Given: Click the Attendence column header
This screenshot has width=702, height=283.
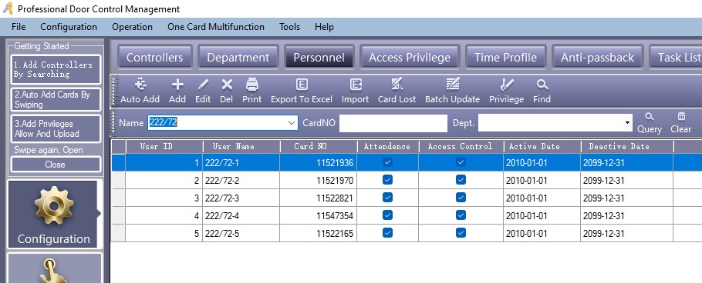Looking at the screenshot, I should tap(388, 146).
